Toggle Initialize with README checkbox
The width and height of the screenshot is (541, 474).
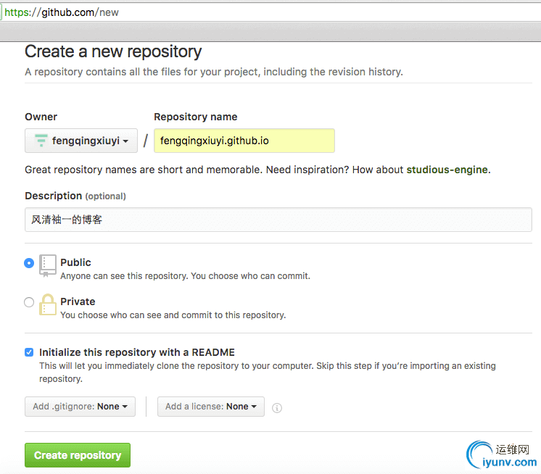pyautogui.click(x=29, y=352)
